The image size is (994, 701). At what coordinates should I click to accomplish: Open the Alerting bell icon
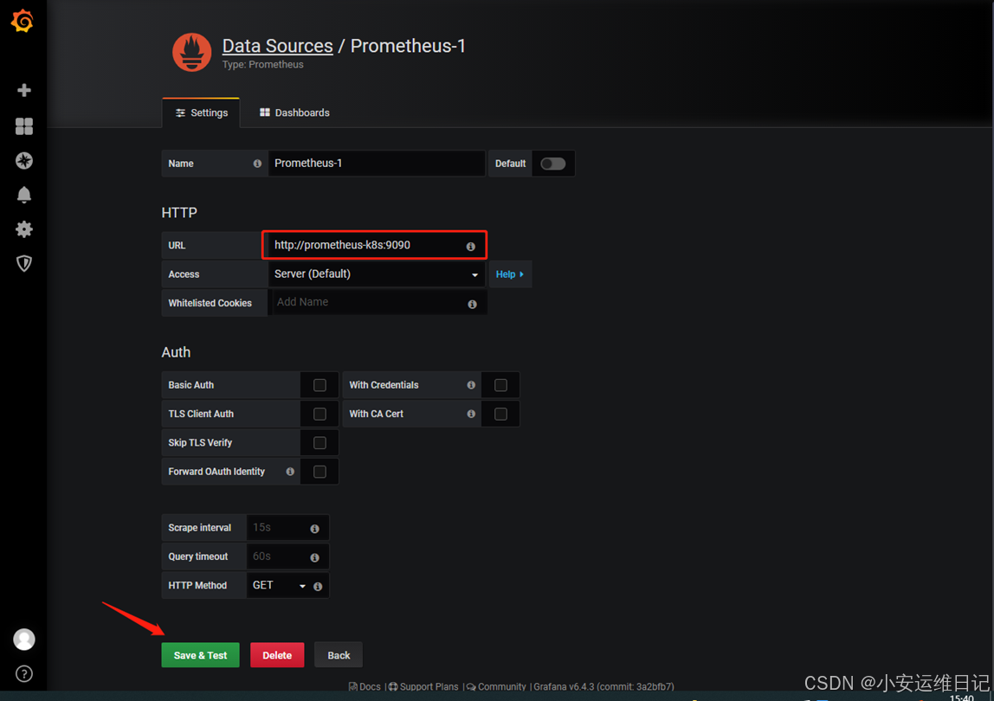24,195
